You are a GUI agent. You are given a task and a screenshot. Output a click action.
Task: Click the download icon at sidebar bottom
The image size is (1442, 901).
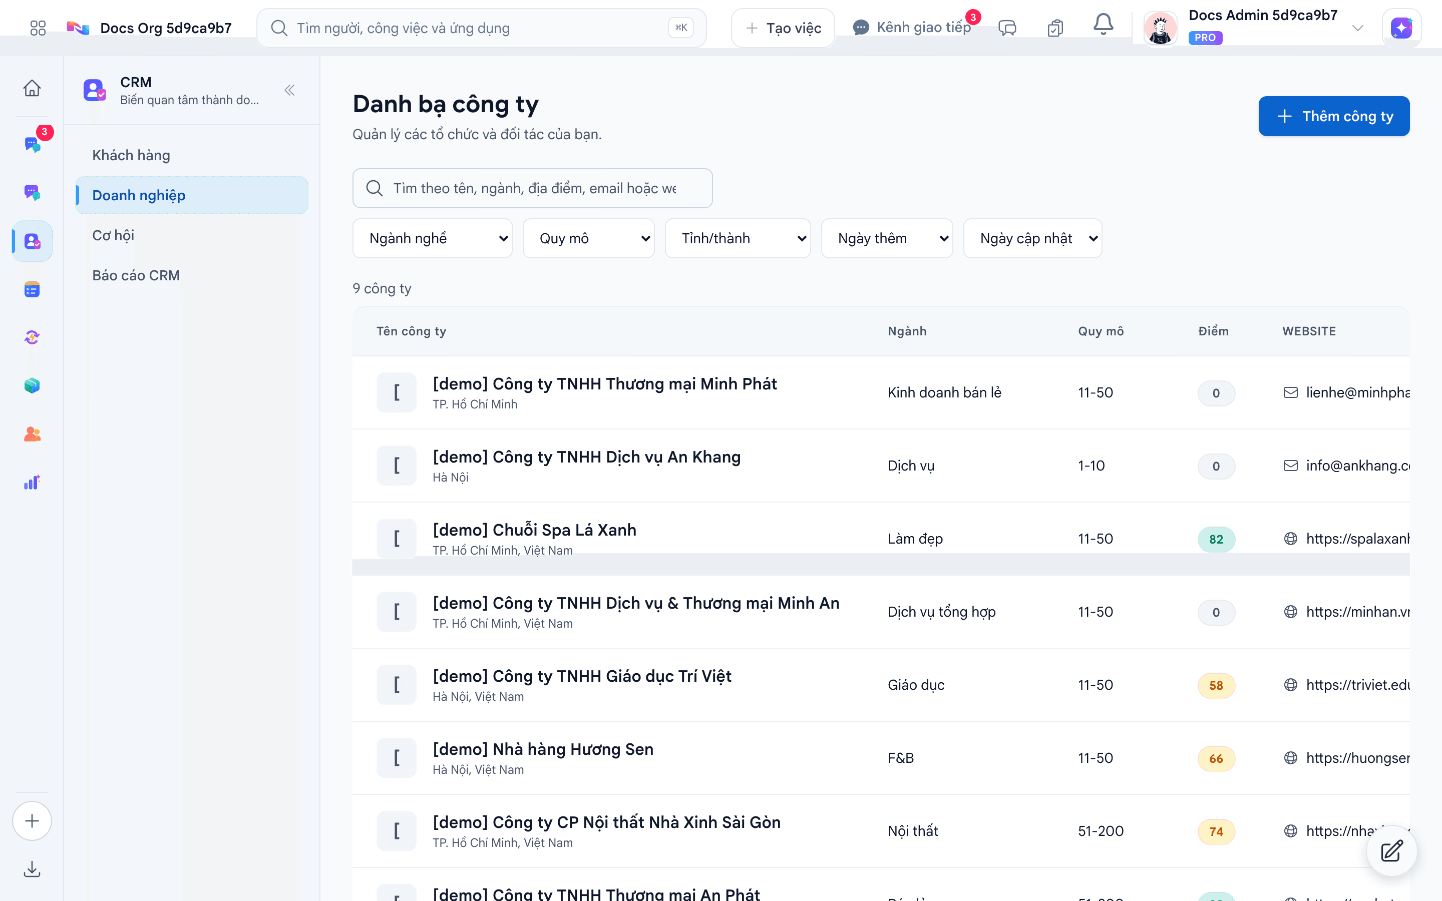(32, 869)
